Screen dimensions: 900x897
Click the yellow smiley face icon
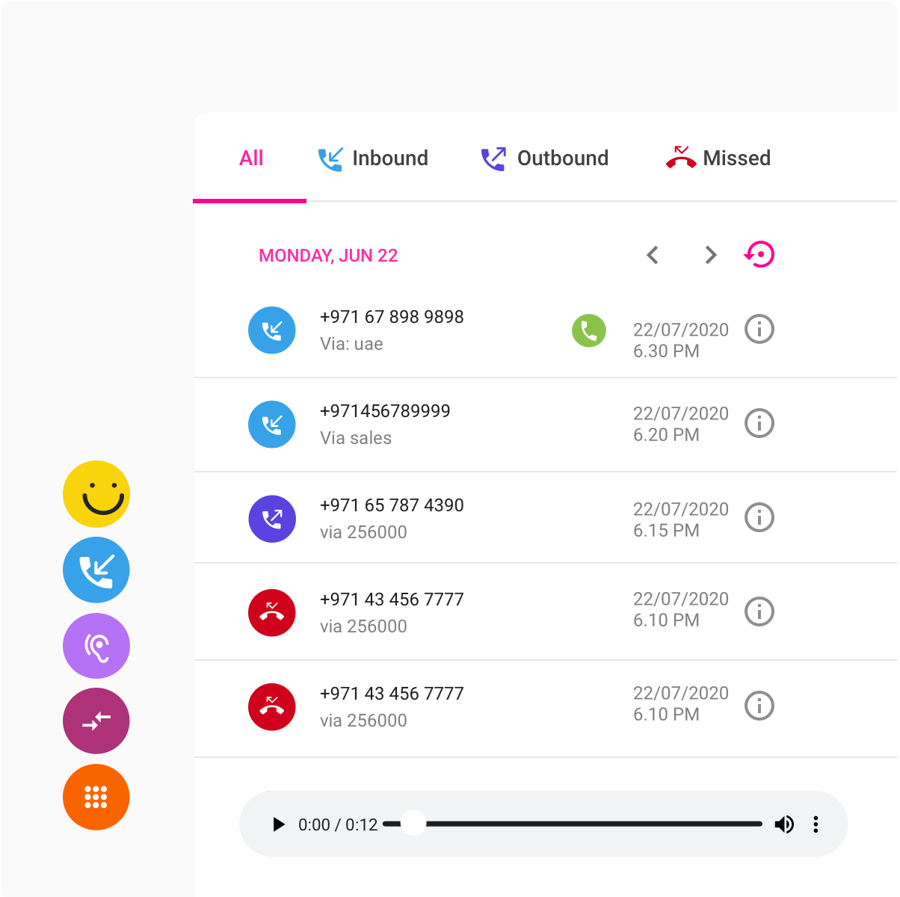pos(96,494)
